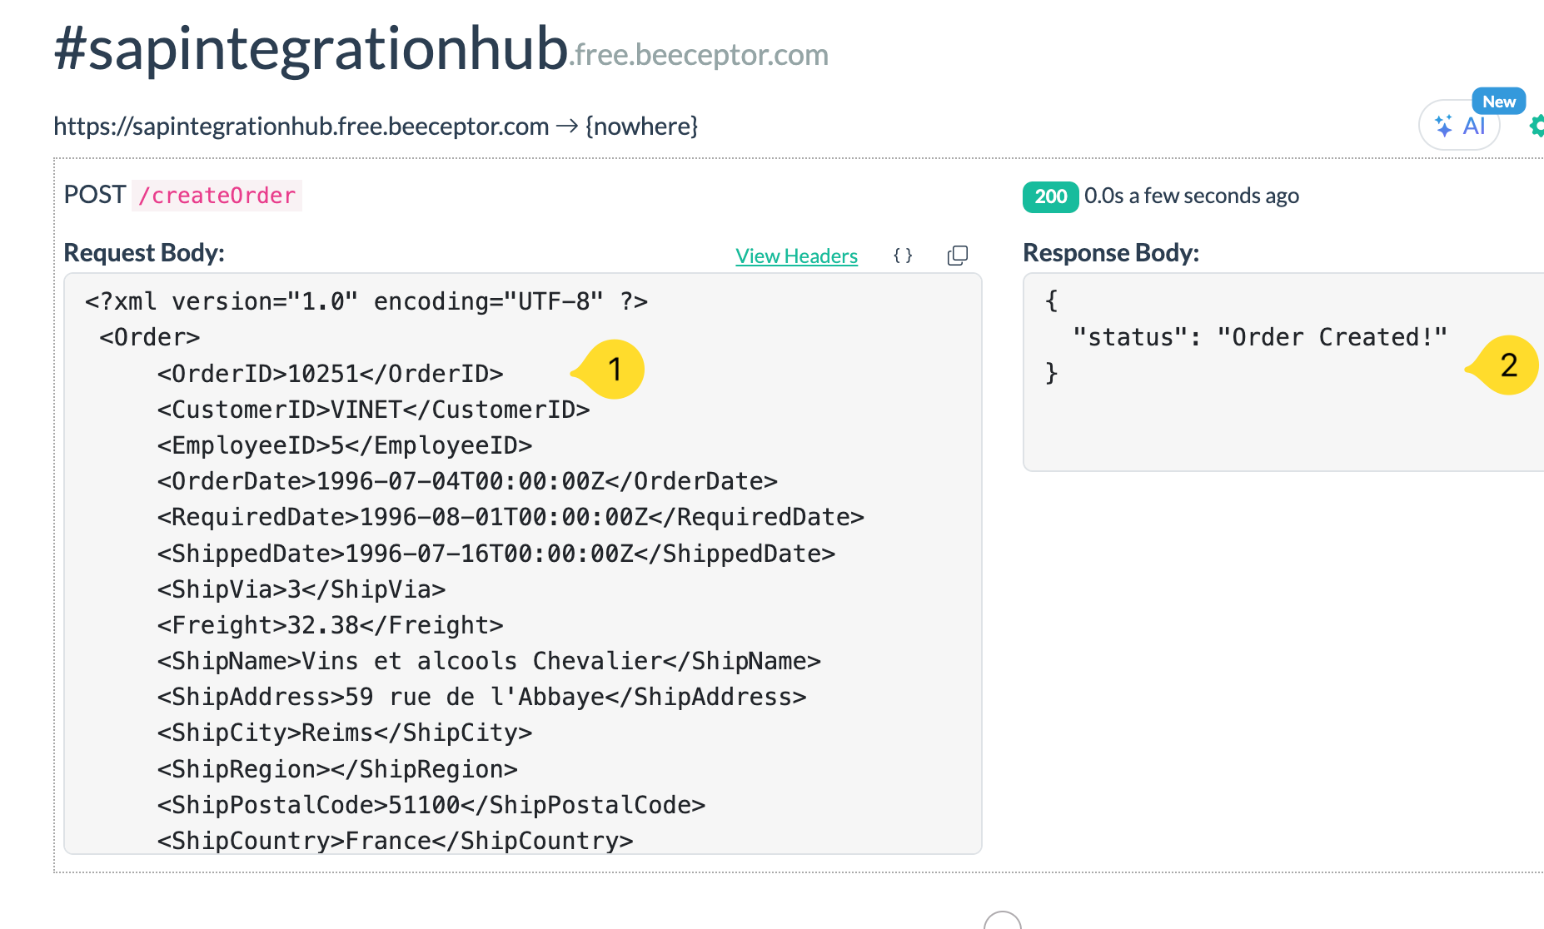Click the New badge on the AI button
1544x929 pixels.
pos(1498,101)
